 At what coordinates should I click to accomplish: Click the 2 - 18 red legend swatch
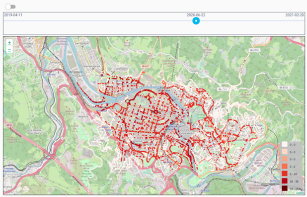(x=285, y=174)
